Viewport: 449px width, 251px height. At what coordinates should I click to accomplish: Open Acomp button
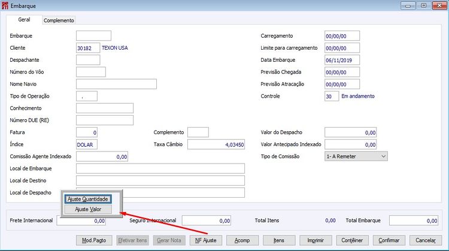[242, 240]
